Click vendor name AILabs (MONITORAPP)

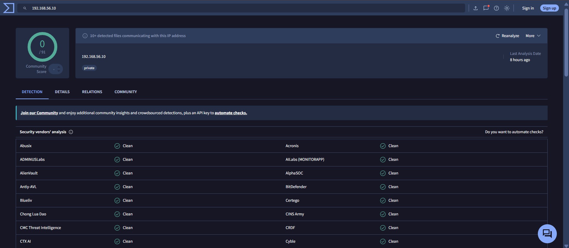pos(305,160)
